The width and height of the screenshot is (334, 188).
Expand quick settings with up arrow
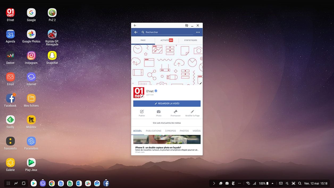[x=272, y=183]
